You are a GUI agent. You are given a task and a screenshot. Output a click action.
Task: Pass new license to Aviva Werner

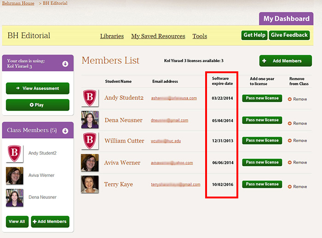[262, 163]
